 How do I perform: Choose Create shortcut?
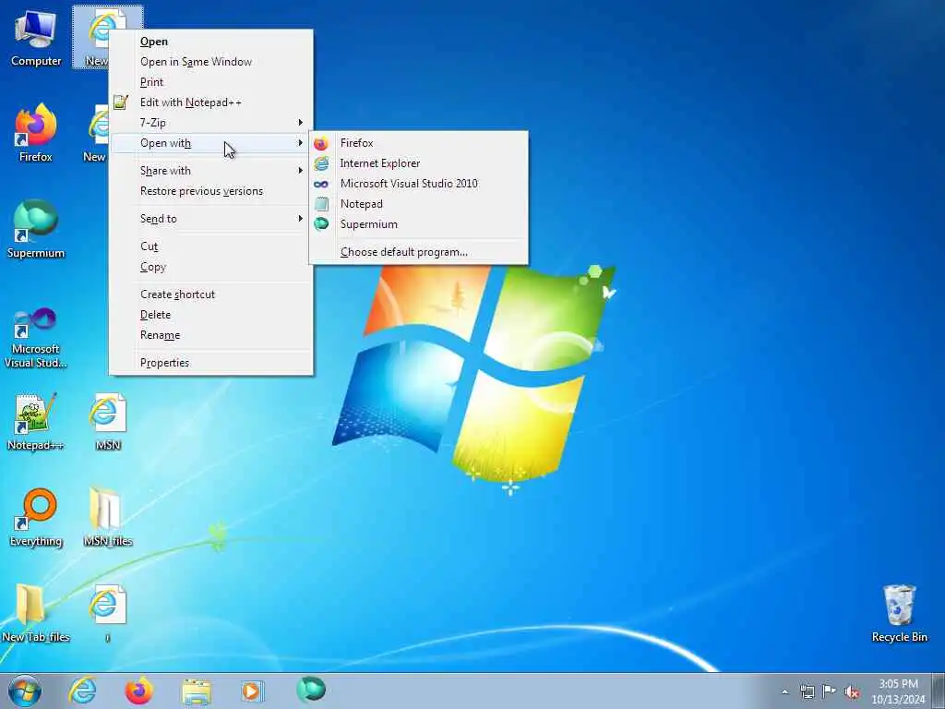click(211, 294)
